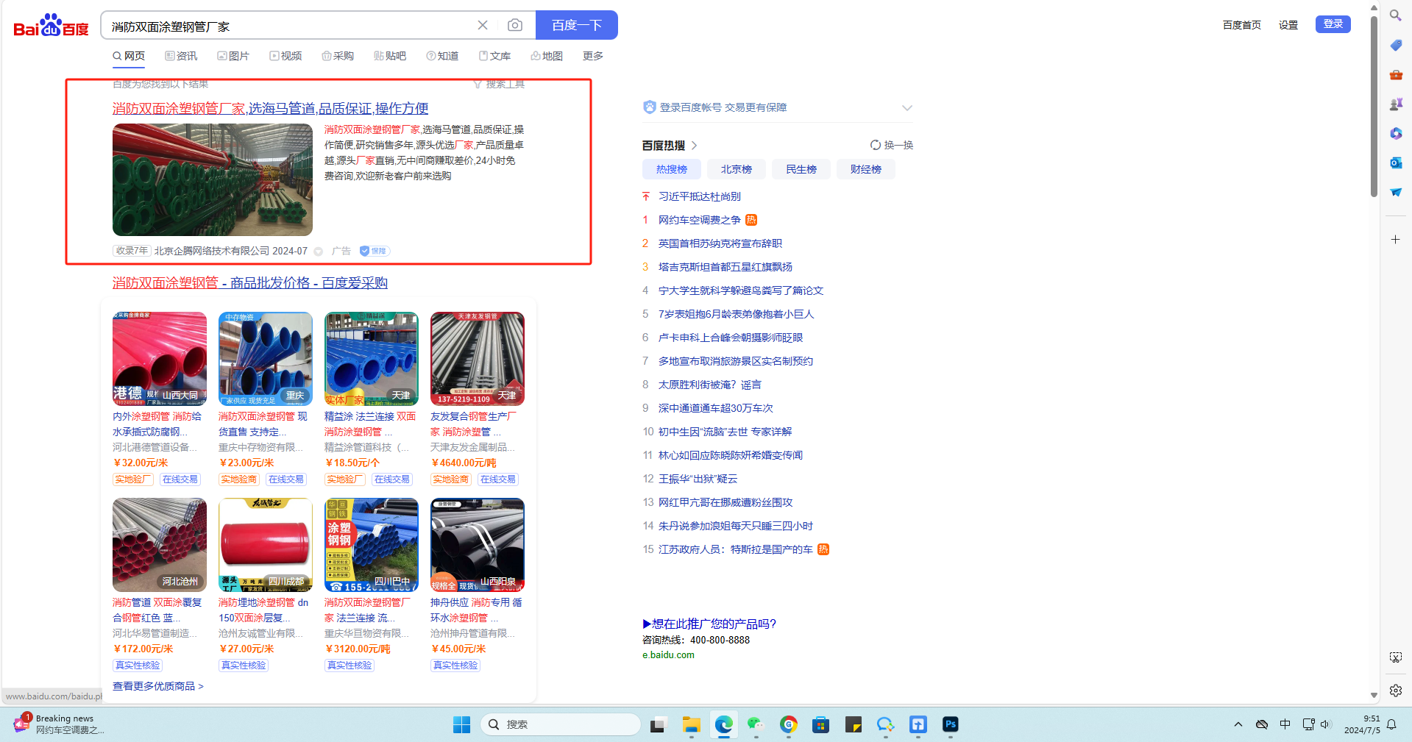Open the 四川成都 red pipe product image
1412x742 pixels.
tap(266, 545)
